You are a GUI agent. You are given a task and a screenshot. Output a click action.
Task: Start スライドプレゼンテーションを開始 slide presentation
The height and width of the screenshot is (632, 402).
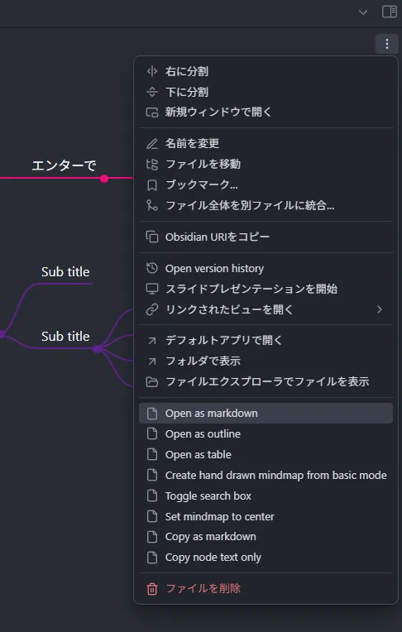[x=266, y=289]
